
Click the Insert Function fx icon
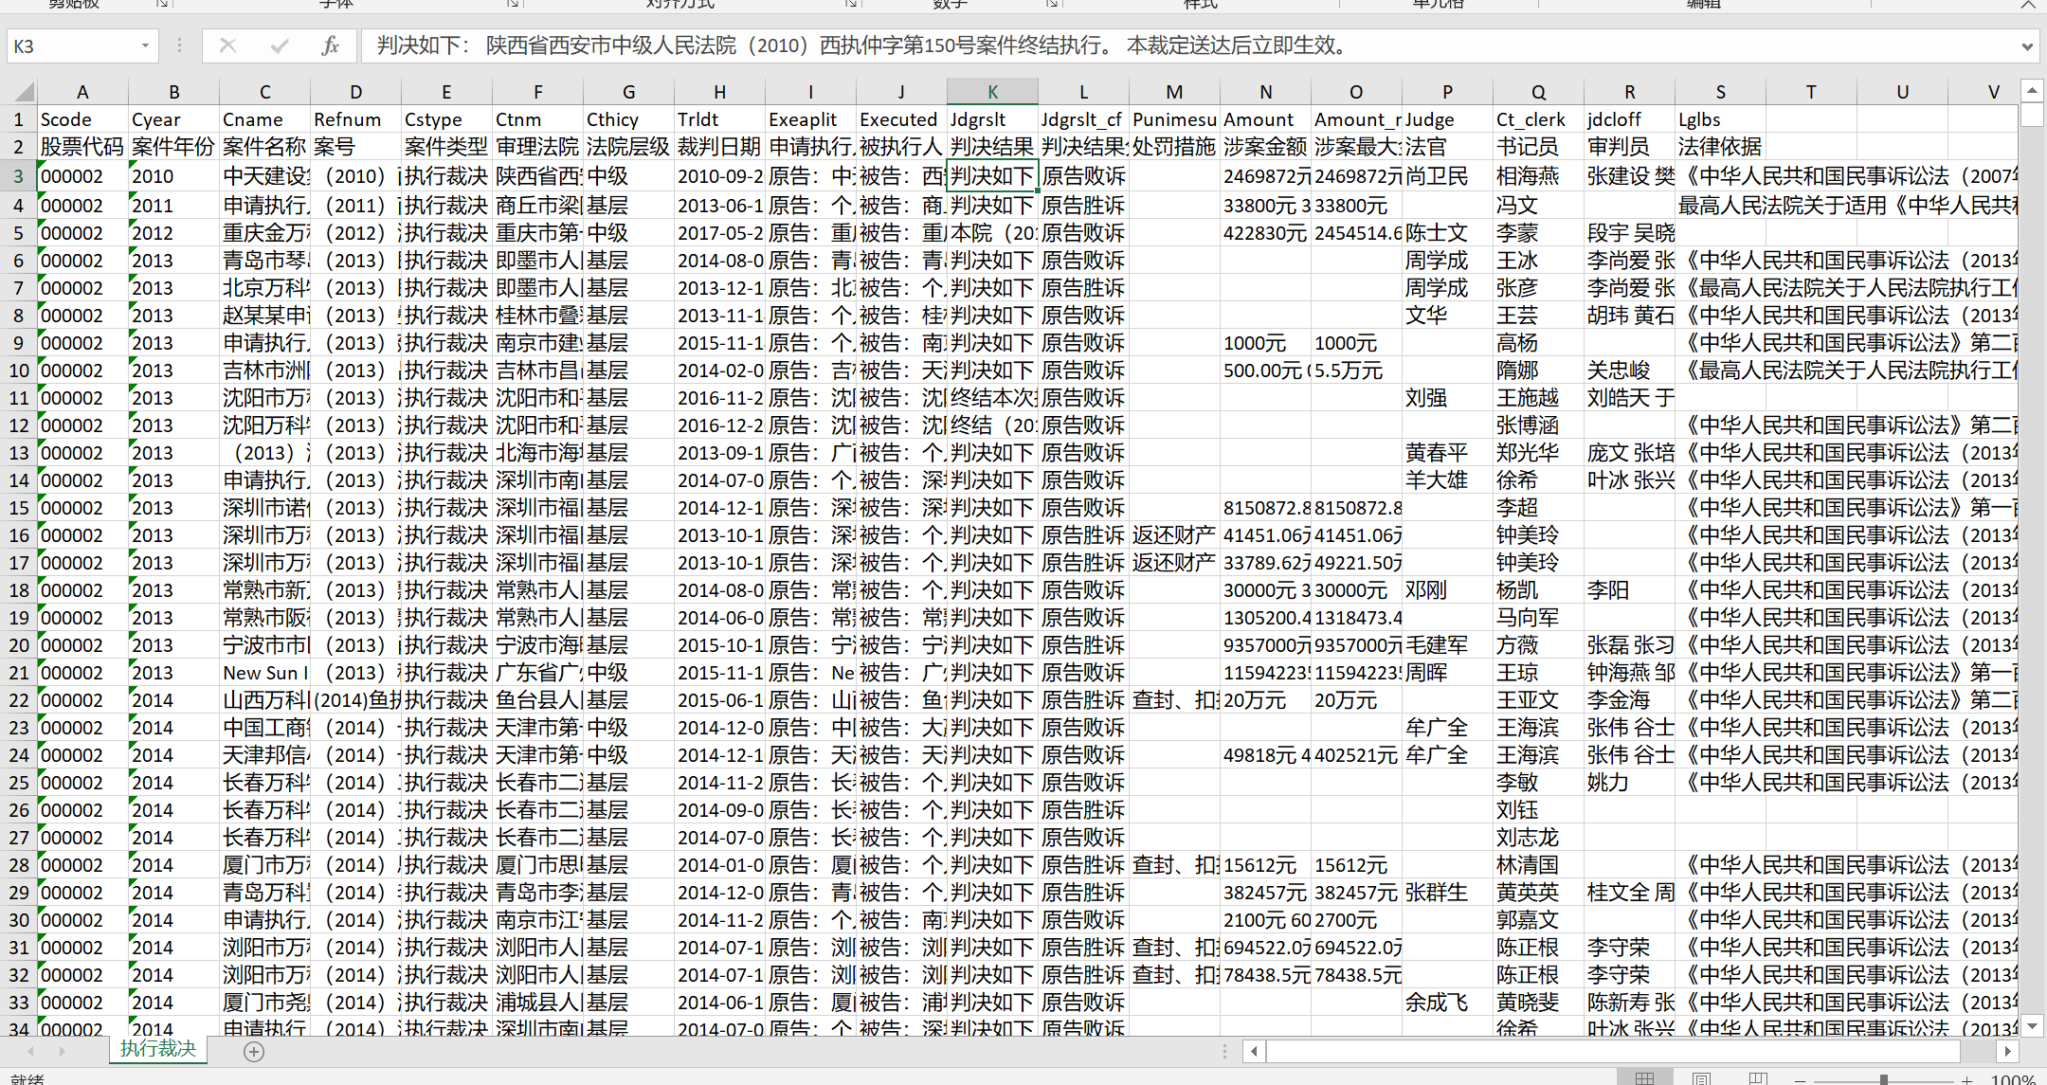330,45
